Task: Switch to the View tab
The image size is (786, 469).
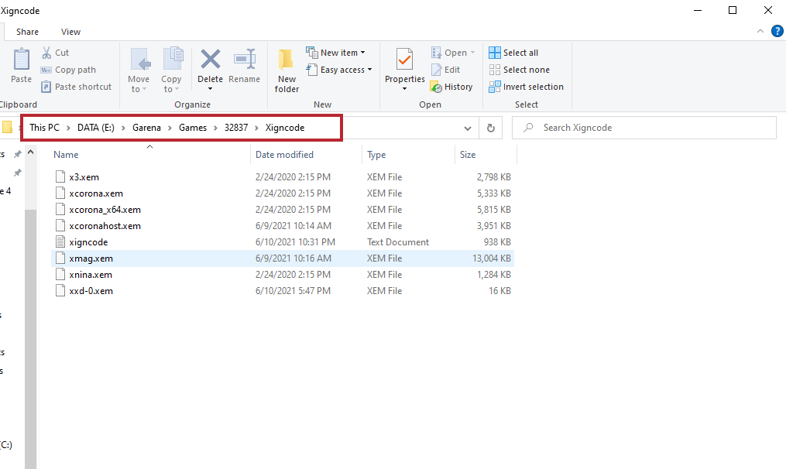Action: click(x=70, y=32)
